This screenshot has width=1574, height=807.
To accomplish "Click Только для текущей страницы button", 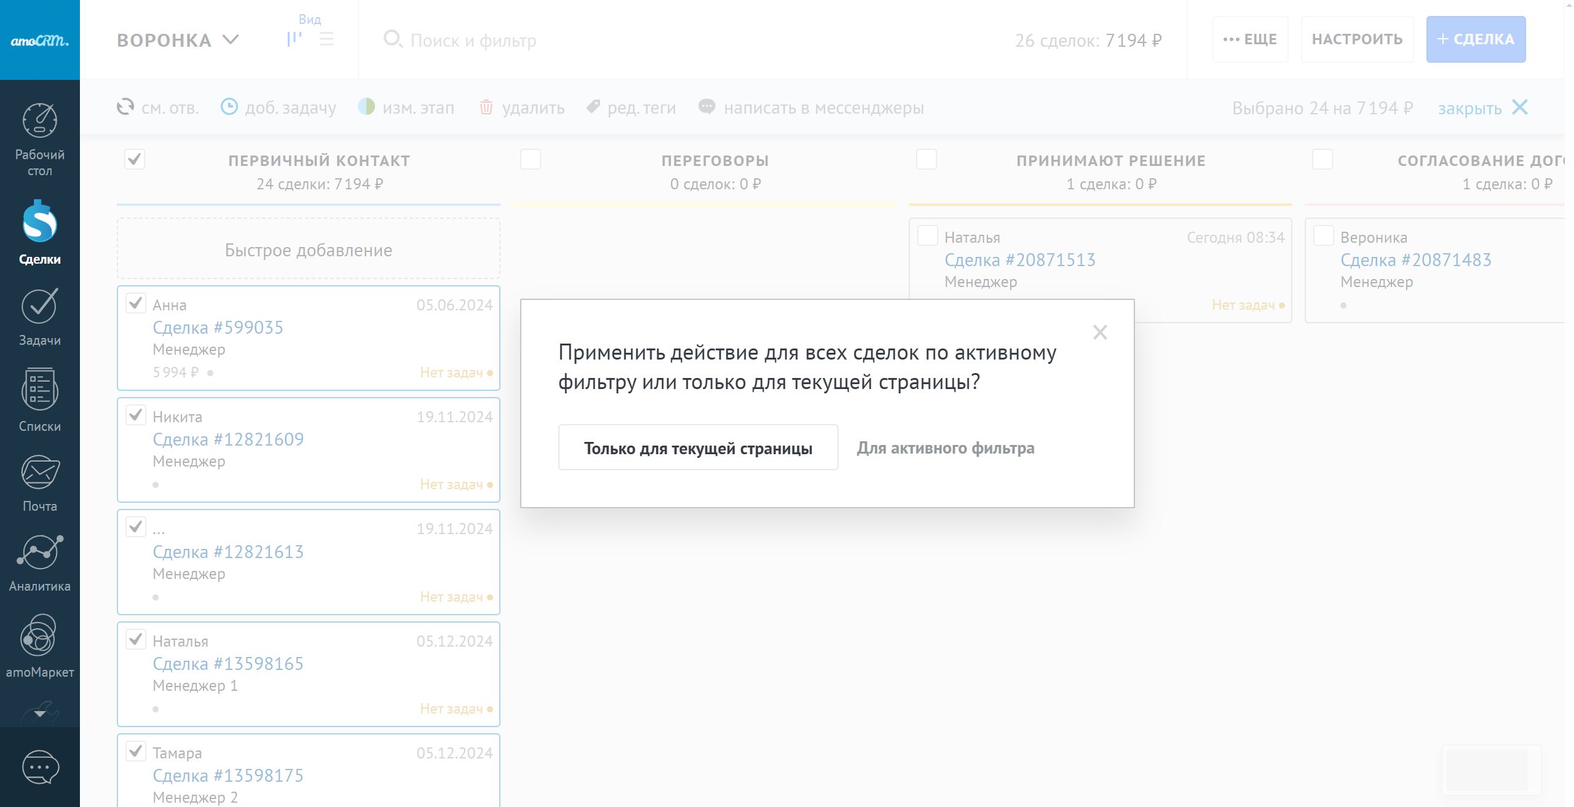I will 698,447.
